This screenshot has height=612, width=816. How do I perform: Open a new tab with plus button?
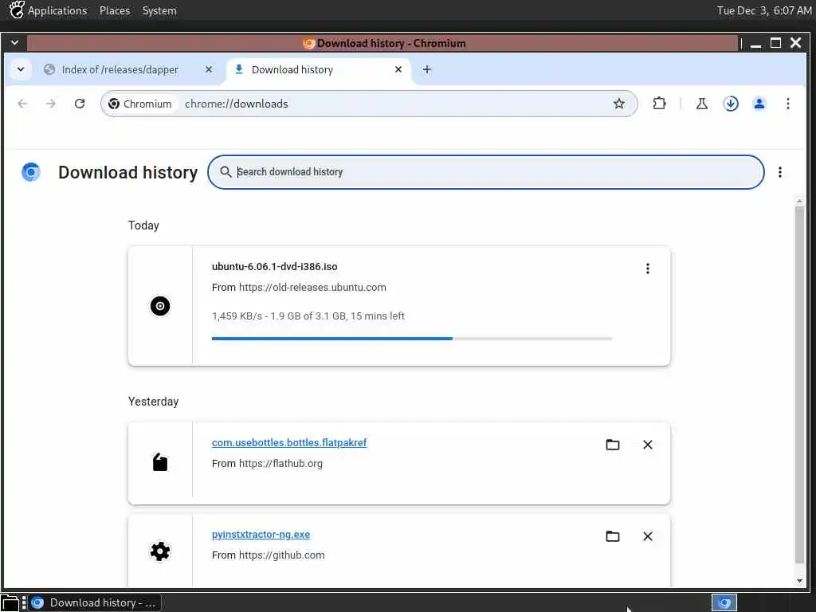click(x=427, y=69)
